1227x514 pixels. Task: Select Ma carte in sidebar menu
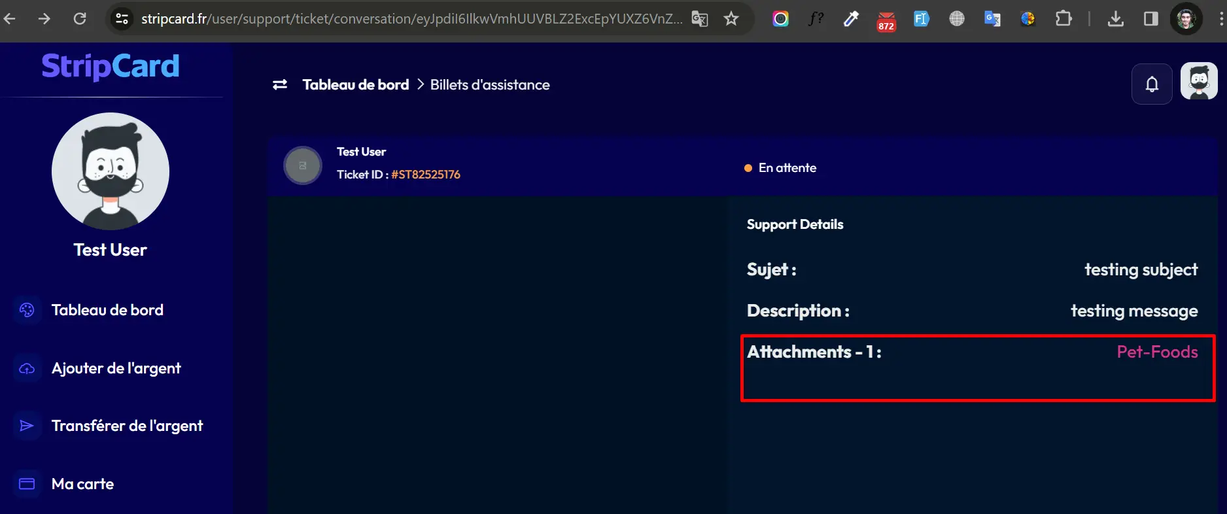point(82,484)
